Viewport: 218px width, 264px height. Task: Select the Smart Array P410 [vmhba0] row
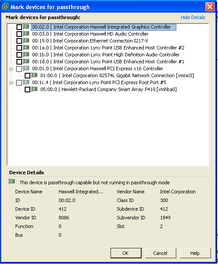[109, 89]
